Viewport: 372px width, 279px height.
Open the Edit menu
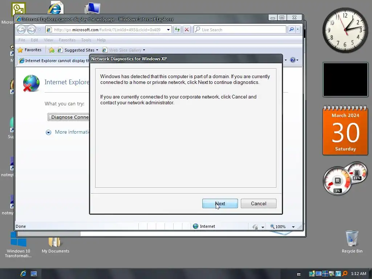(x=34, y=40)
